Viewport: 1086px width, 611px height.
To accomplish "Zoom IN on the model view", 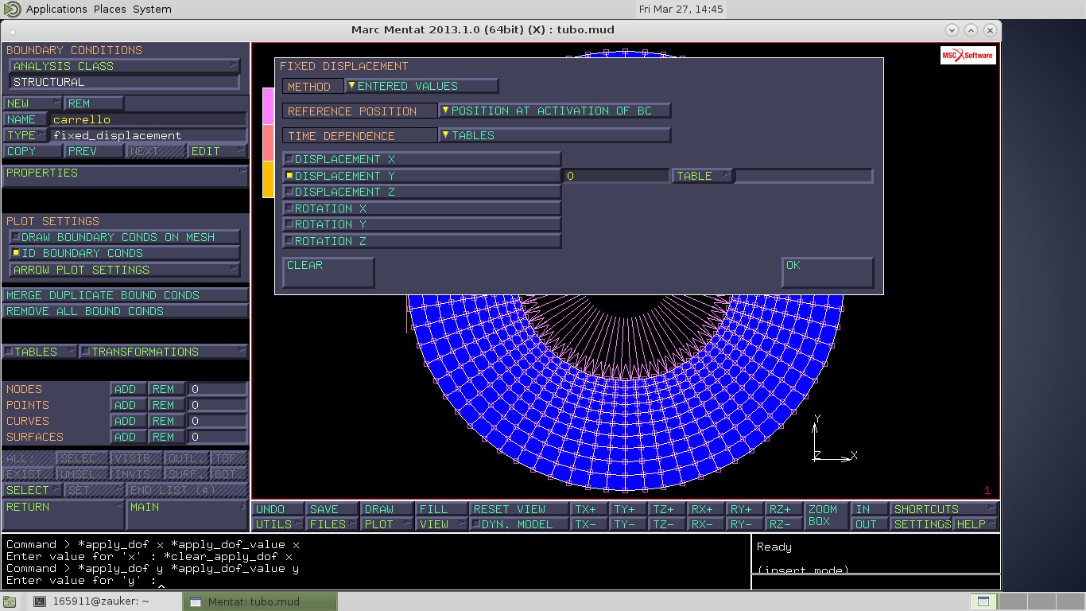I will pos(869,509).
